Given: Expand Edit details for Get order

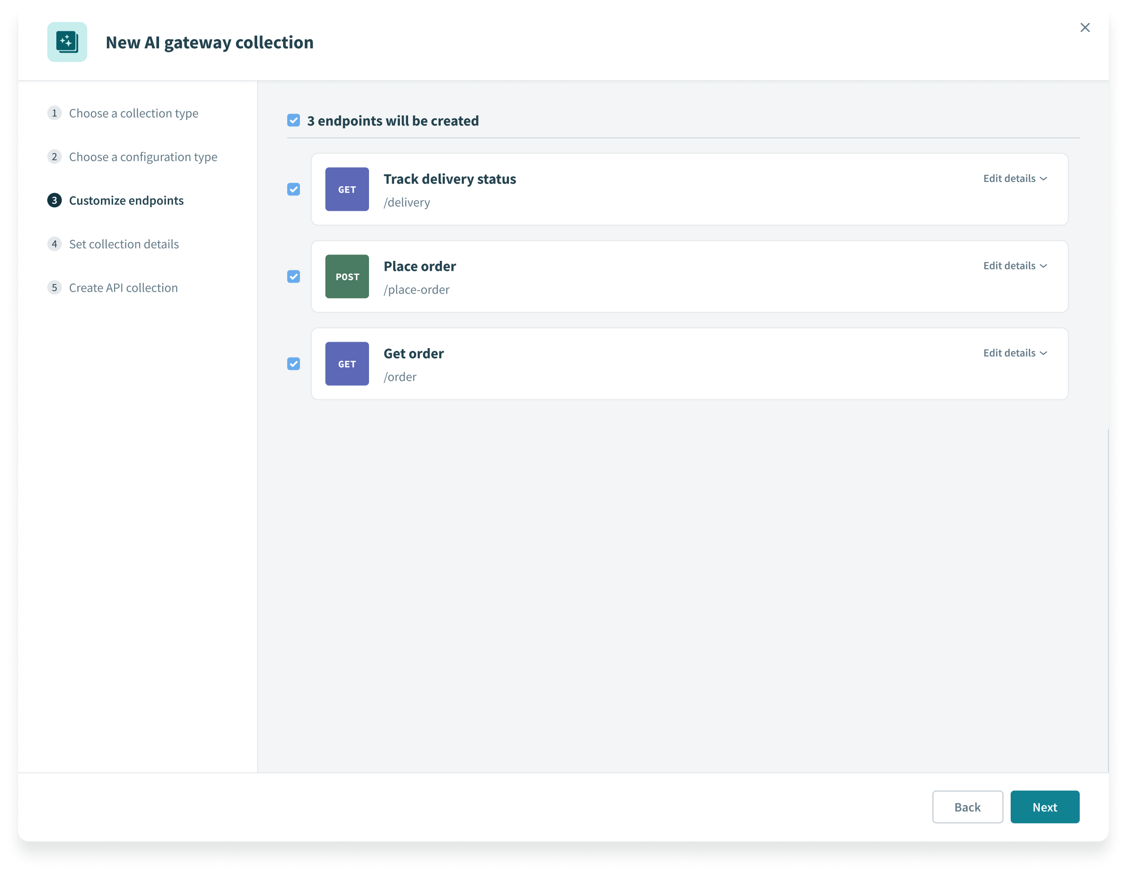Looking at the screenshot, I should (x=1013, y=352).
